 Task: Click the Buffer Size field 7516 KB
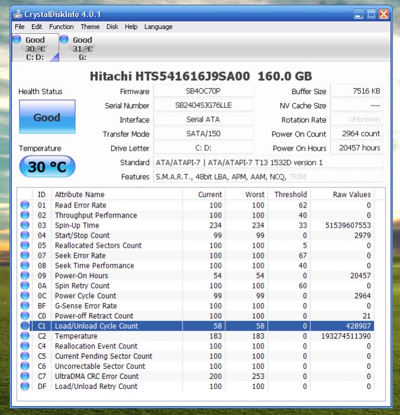click(357, 91)
